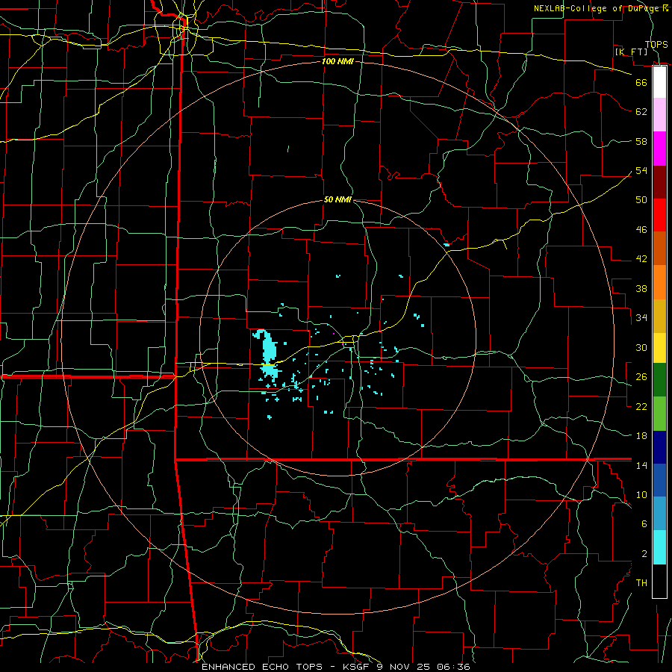Click the '66' legend value
This screenshot has width=672, height=672.
(641, 82)
